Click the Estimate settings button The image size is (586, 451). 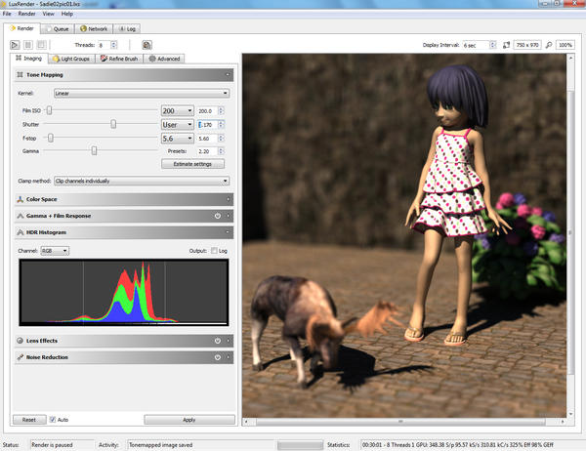click(x=192, y=164)
